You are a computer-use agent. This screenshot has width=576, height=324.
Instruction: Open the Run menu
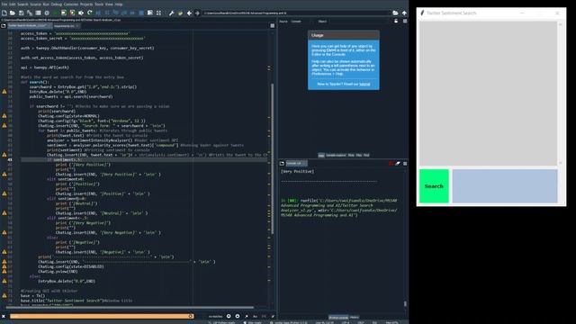tap(46, 4)
